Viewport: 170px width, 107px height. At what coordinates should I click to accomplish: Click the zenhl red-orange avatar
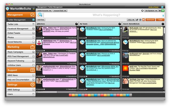tap(125, 68)
